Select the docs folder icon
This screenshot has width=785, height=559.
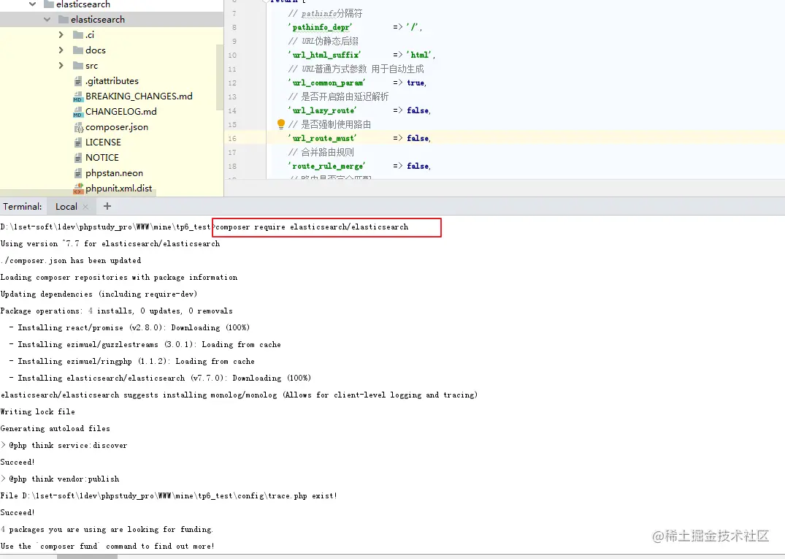click(x=77, y=50)
